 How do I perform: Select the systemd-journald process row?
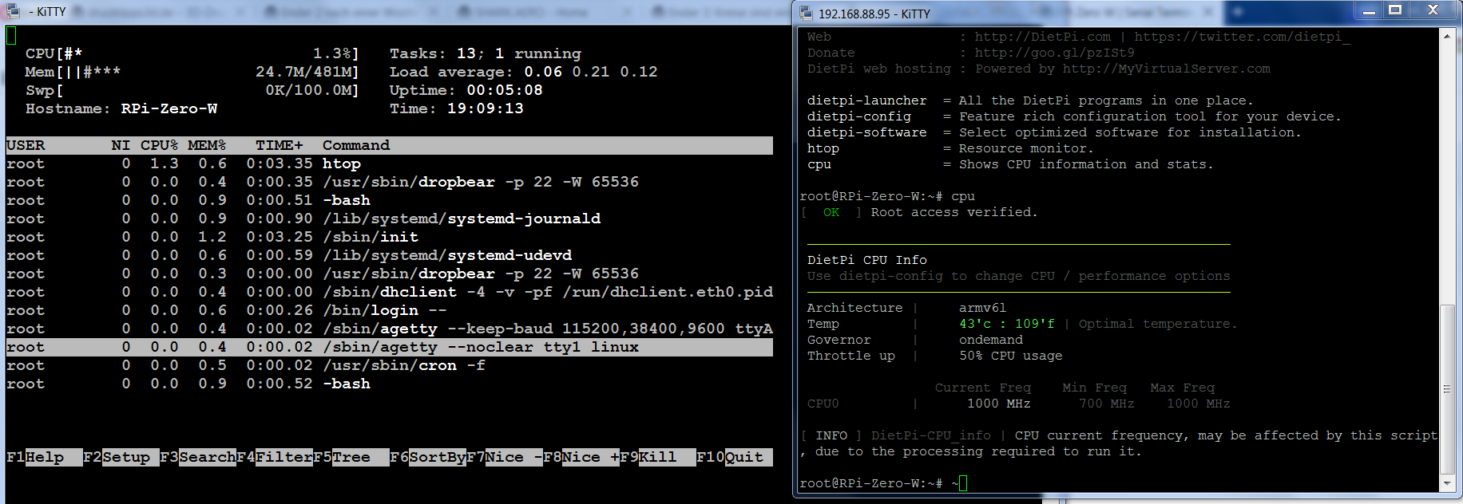point(389,219)
